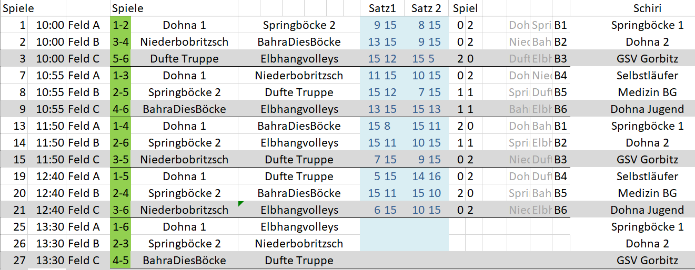Click "Medizin BG" referee in game 8 row

647,92
